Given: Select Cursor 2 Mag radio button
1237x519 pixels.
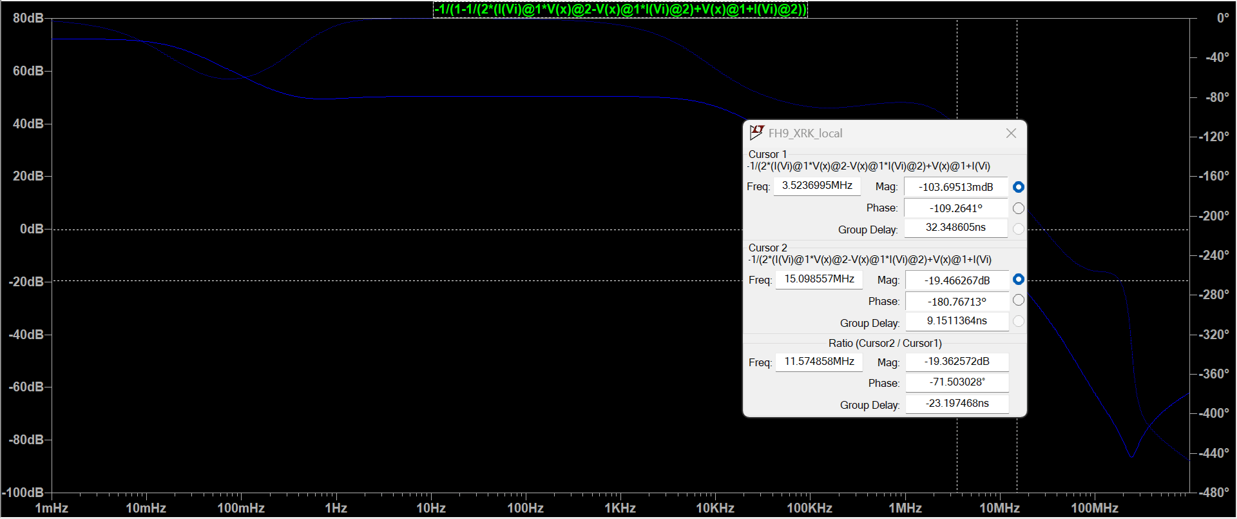Looking at the screenshot, I should (x=1018, y=279).
